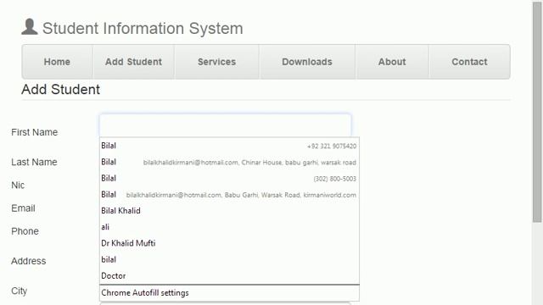The image size is (543, 305).
Task: Choose Bilal suggestion with Chinar House address
Action: point(229,162)
